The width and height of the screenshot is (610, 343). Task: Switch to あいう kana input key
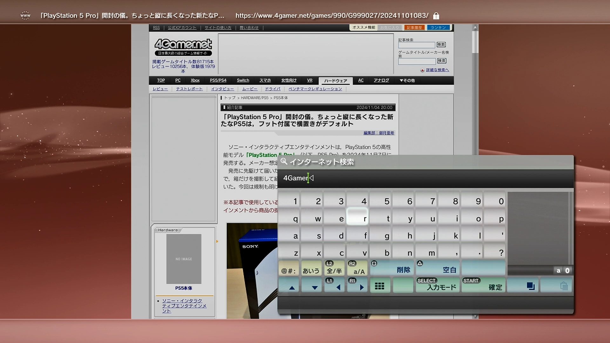[312, 268]
